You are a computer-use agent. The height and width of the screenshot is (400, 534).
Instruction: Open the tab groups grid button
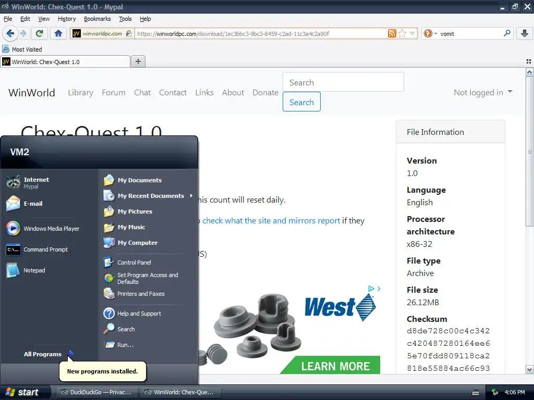pos(529,61)
